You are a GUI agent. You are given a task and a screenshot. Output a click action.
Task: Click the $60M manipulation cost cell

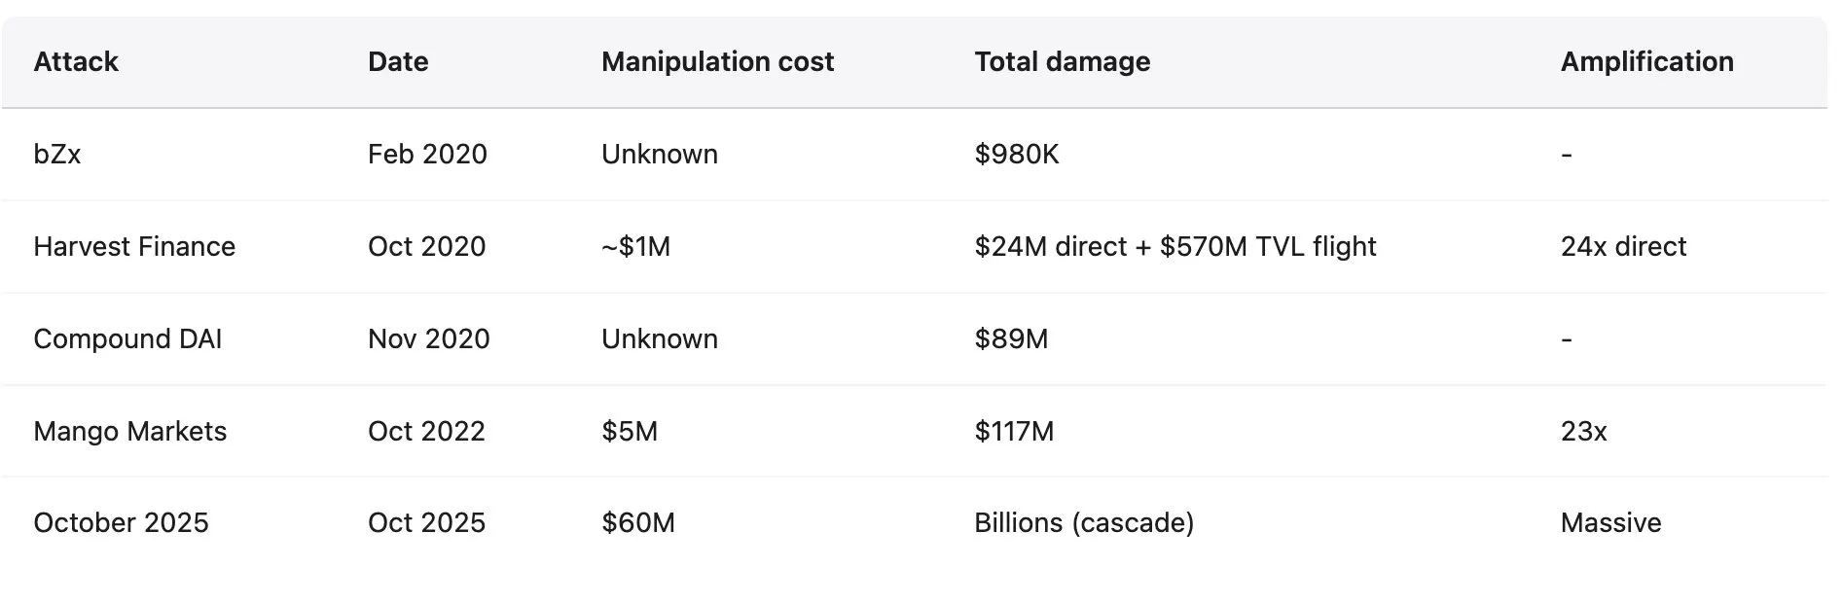point(637,523)
